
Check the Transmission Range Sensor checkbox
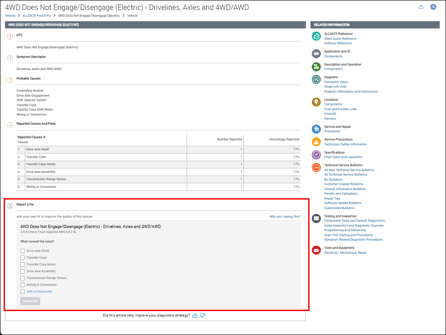[x=23, y=278]
